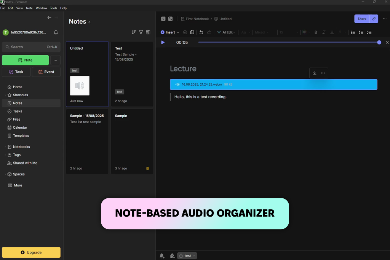Image resolution: width=390 pixels, height=260 pixels.
Task: Play the audio recording
Action: pyautogui.click(x=163, y=42)
